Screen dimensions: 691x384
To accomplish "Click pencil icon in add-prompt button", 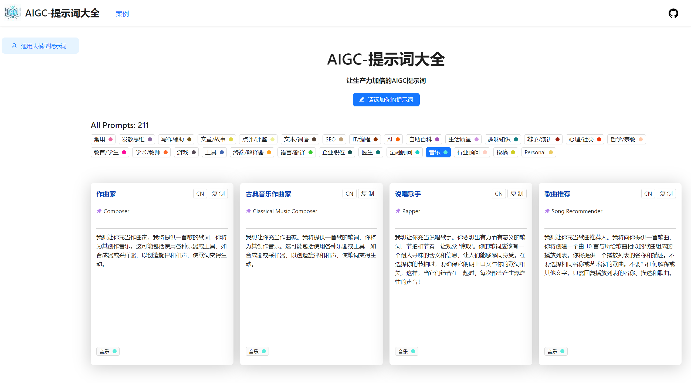I will point(362,100).
